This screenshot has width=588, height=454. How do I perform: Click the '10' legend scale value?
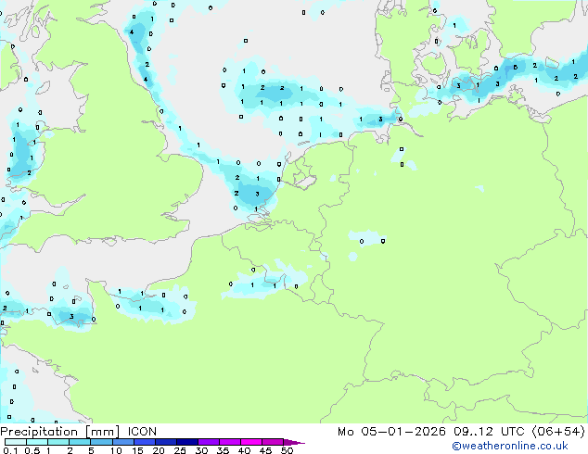pos(116,450)
